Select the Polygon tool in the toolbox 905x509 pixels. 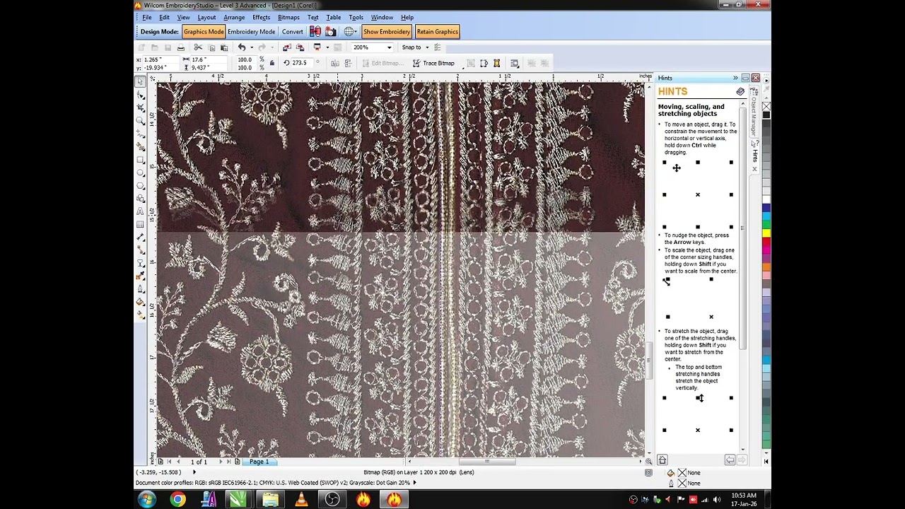pyautogui.click(x=140, y=185)
